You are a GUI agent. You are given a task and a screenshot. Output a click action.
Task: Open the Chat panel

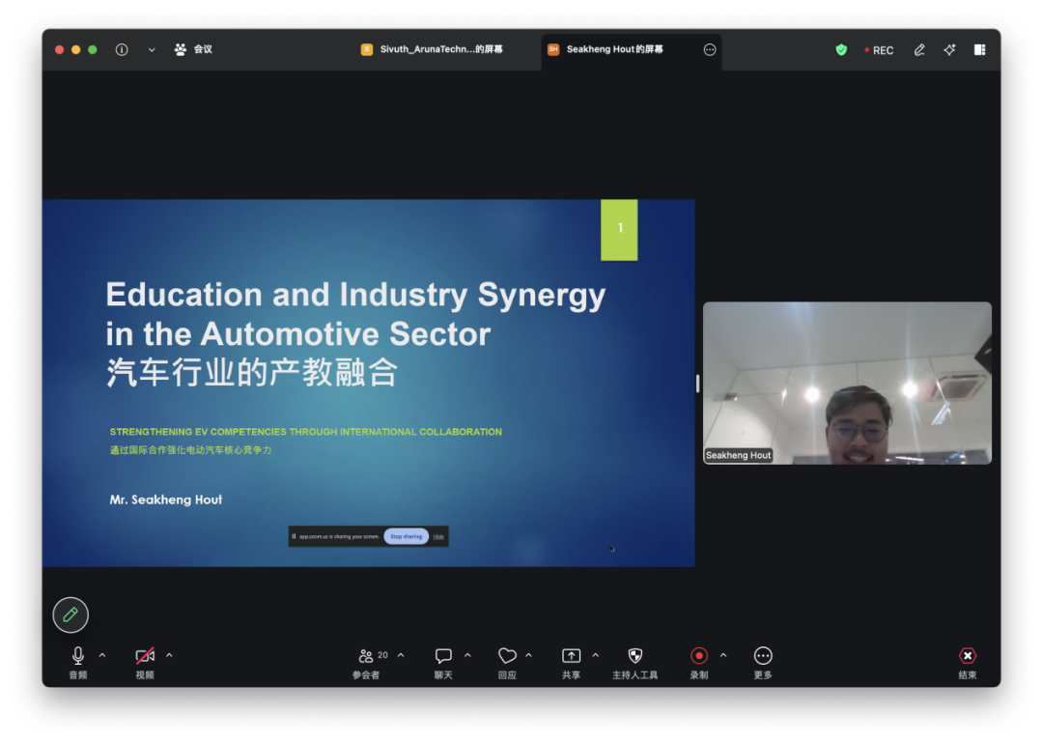443,656
